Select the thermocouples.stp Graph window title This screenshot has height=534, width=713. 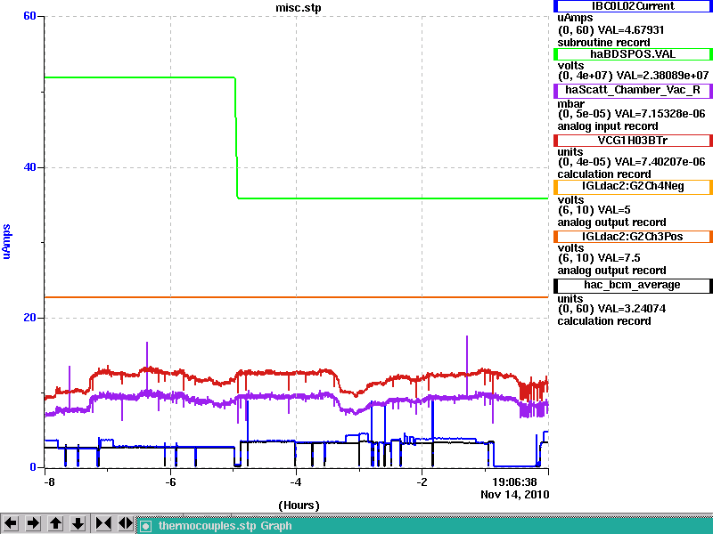[x=225, y=526]
